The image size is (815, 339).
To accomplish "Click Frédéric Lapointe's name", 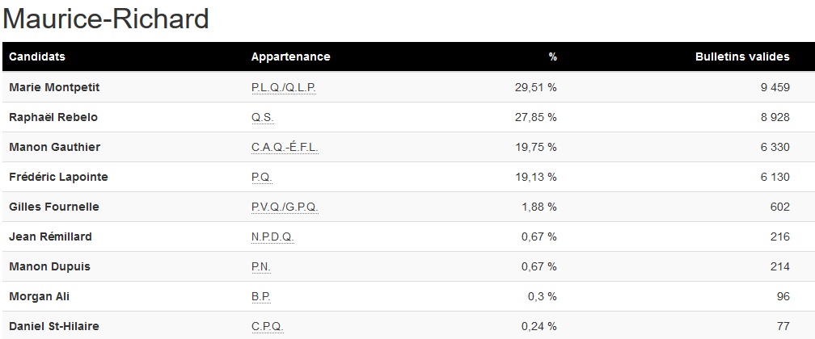I will click(58, 177).
